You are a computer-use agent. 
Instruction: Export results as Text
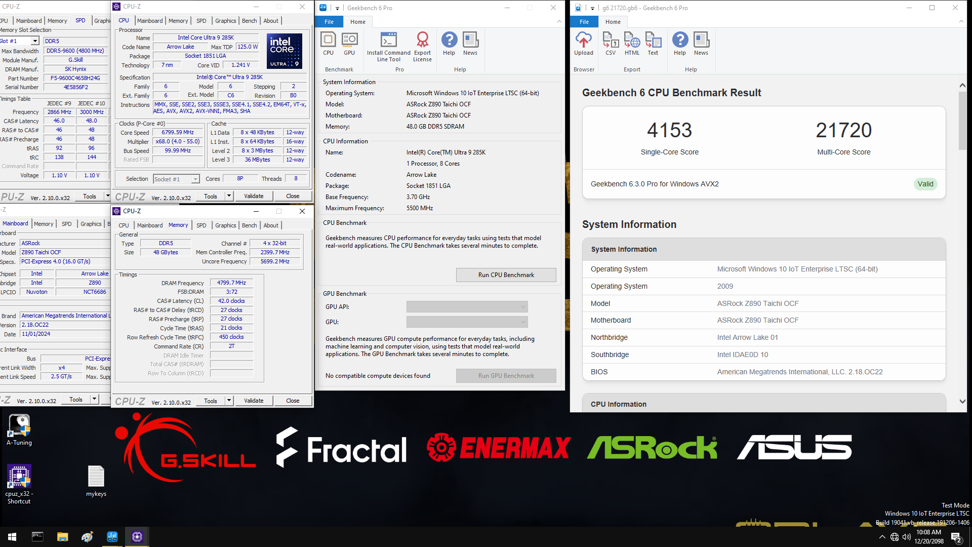point(653,44)
